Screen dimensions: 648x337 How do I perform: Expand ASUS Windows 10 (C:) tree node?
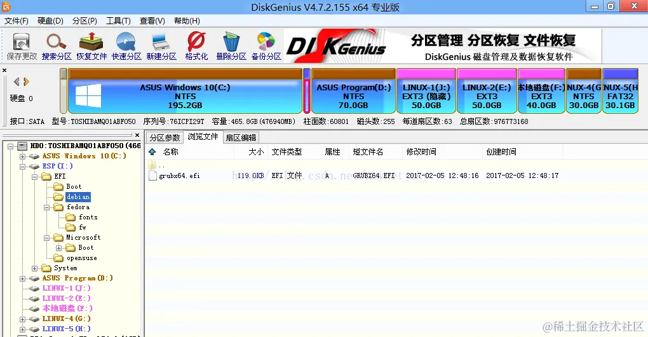[x=23, y=156]
